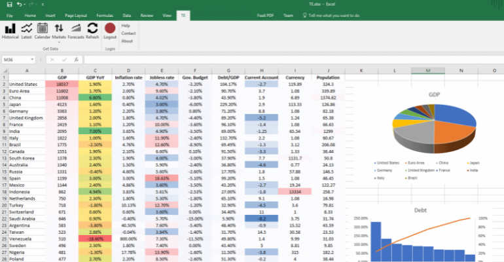Select the Inflation rate header cell
This screenshot has height=262, width=504.
point(128,77)
